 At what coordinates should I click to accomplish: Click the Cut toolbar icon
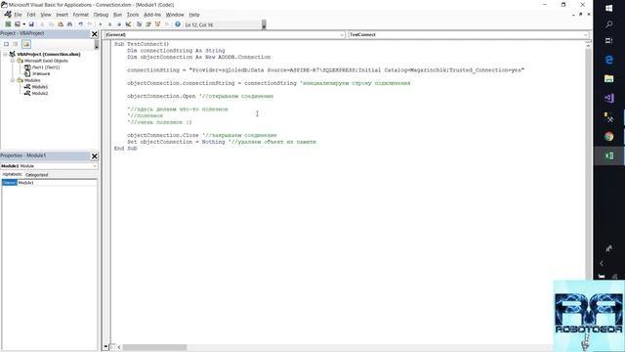[42, 24]
